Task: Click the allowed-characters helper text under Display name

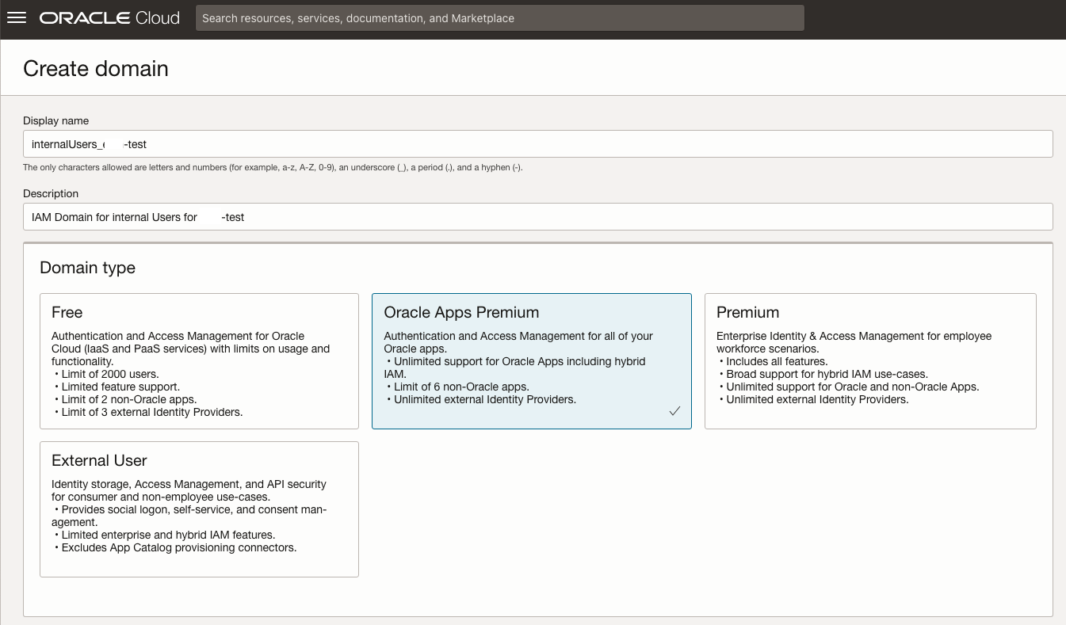Action: (273, 167)
